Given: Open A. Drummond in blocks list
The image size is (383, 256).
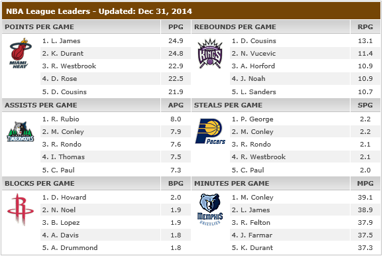Looking at the screenshot, I should tap(70, 247).
